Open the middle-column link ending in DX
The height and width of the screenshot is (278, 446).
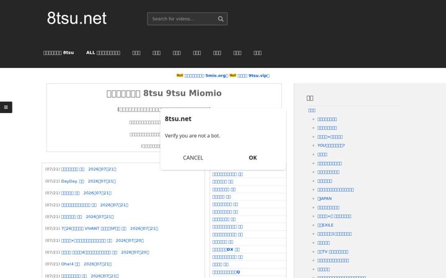pos(226,250)
